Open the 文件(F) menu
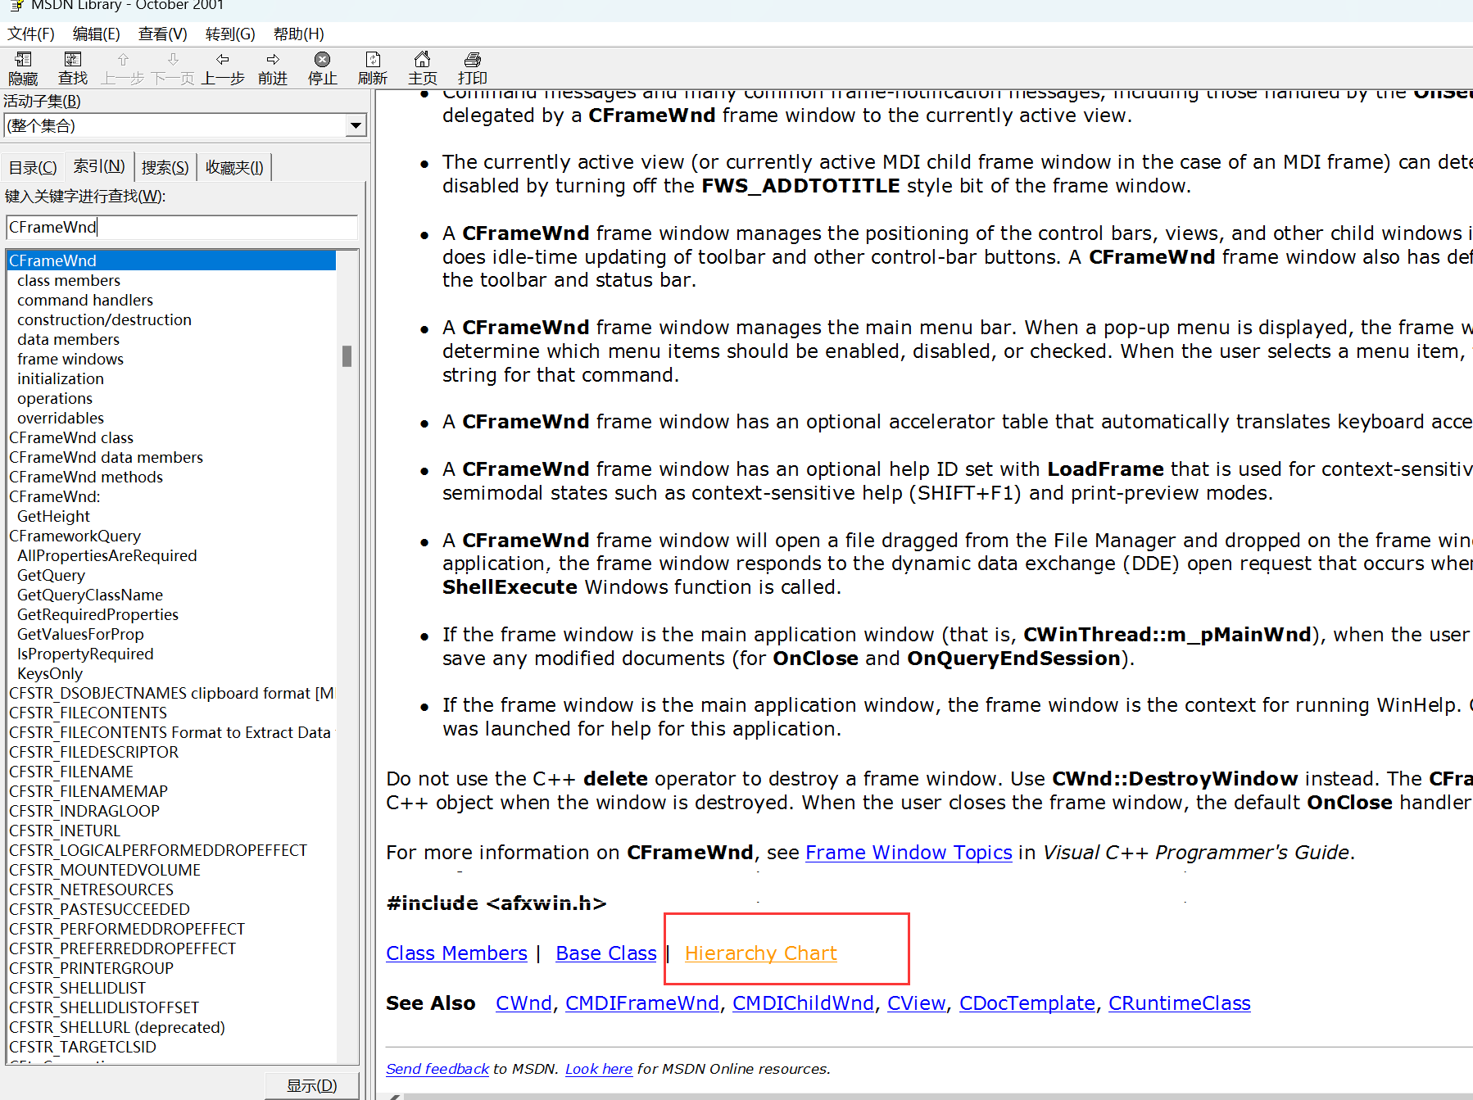 31,34
